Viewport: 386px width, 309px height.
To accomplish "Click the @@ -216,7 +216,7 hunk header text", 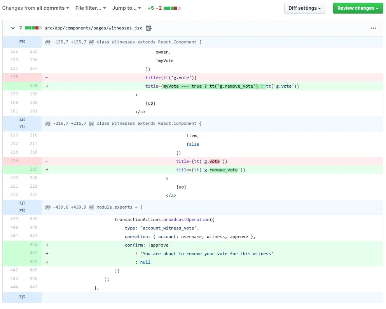I will (x=123, y=123).
